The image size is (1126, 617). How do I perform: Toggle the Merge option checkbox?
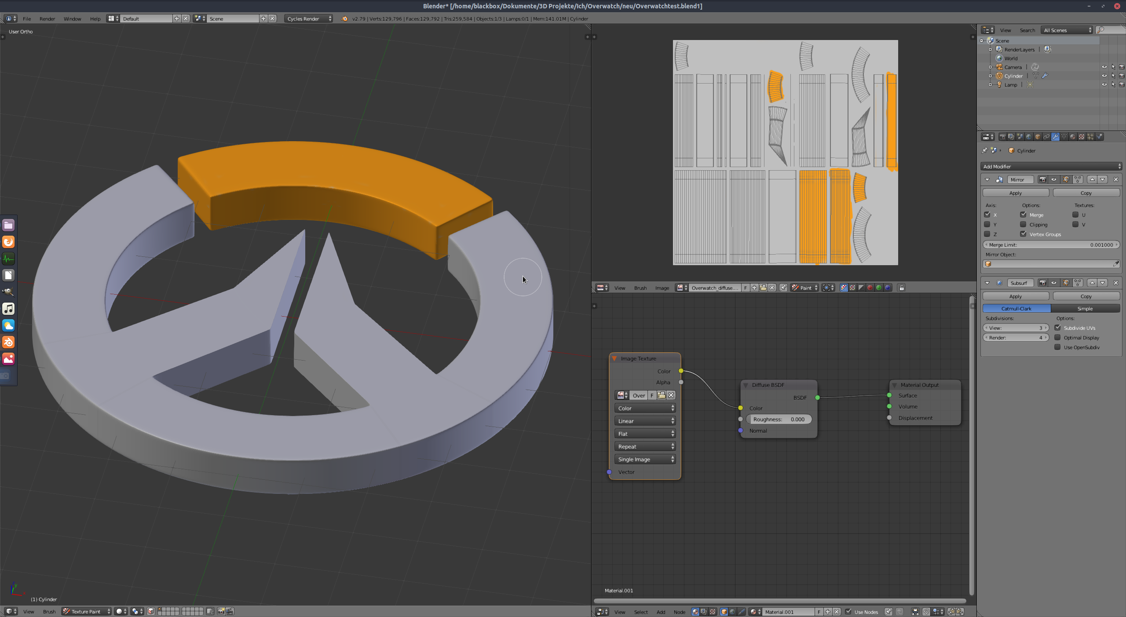point(1024,215)
